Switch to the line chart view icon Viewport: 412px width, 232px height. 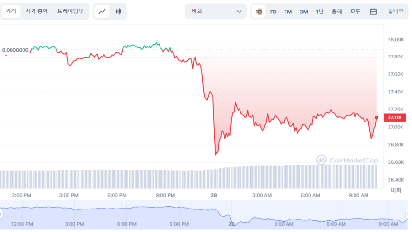pos(102,12)
